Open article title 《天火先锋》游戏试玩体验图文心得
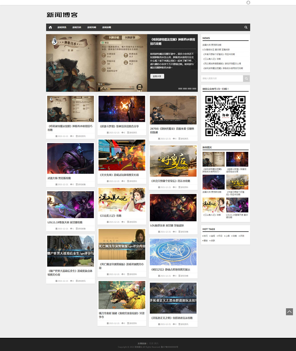The height and width of the screenshot is (351, 296). pyautogui.click(x=119, y=175)
